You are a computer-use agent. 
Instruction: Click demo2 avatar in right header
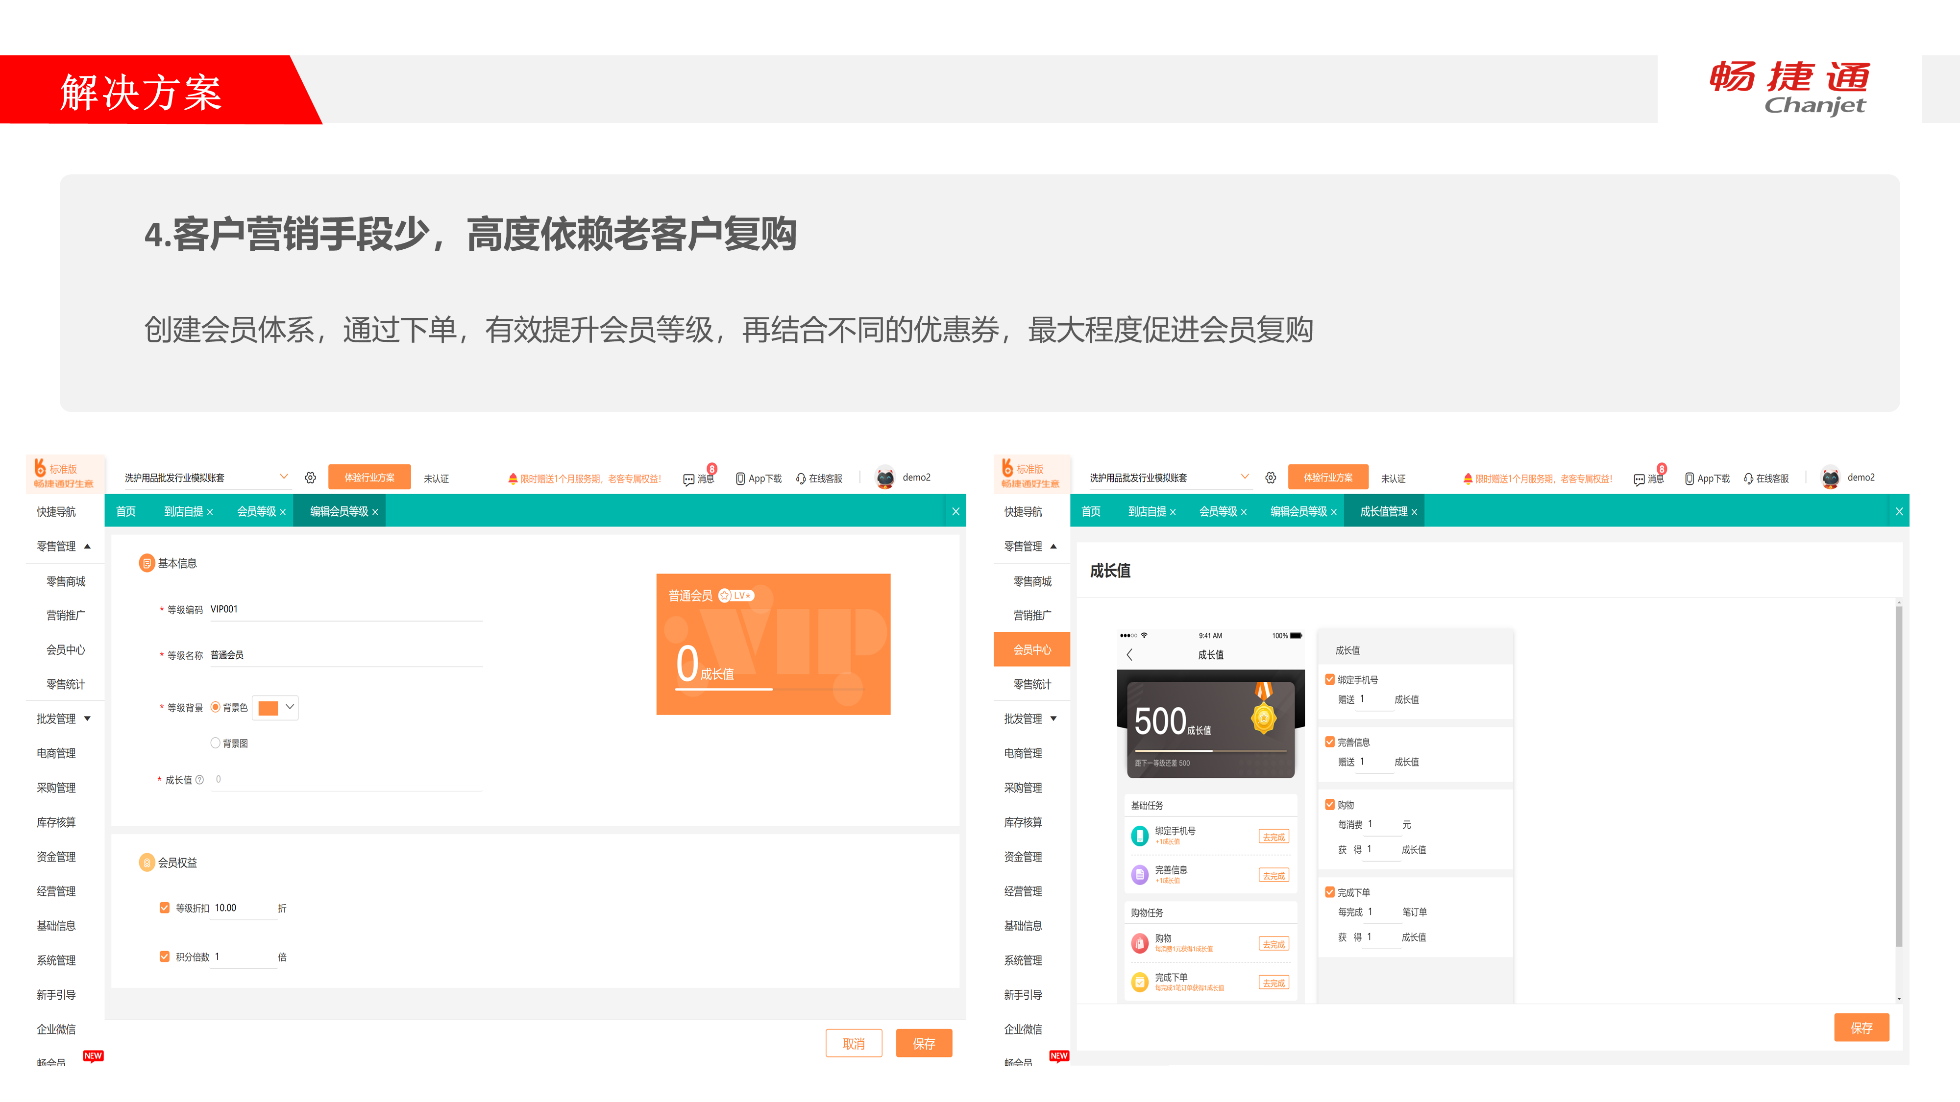(1830, 477)
